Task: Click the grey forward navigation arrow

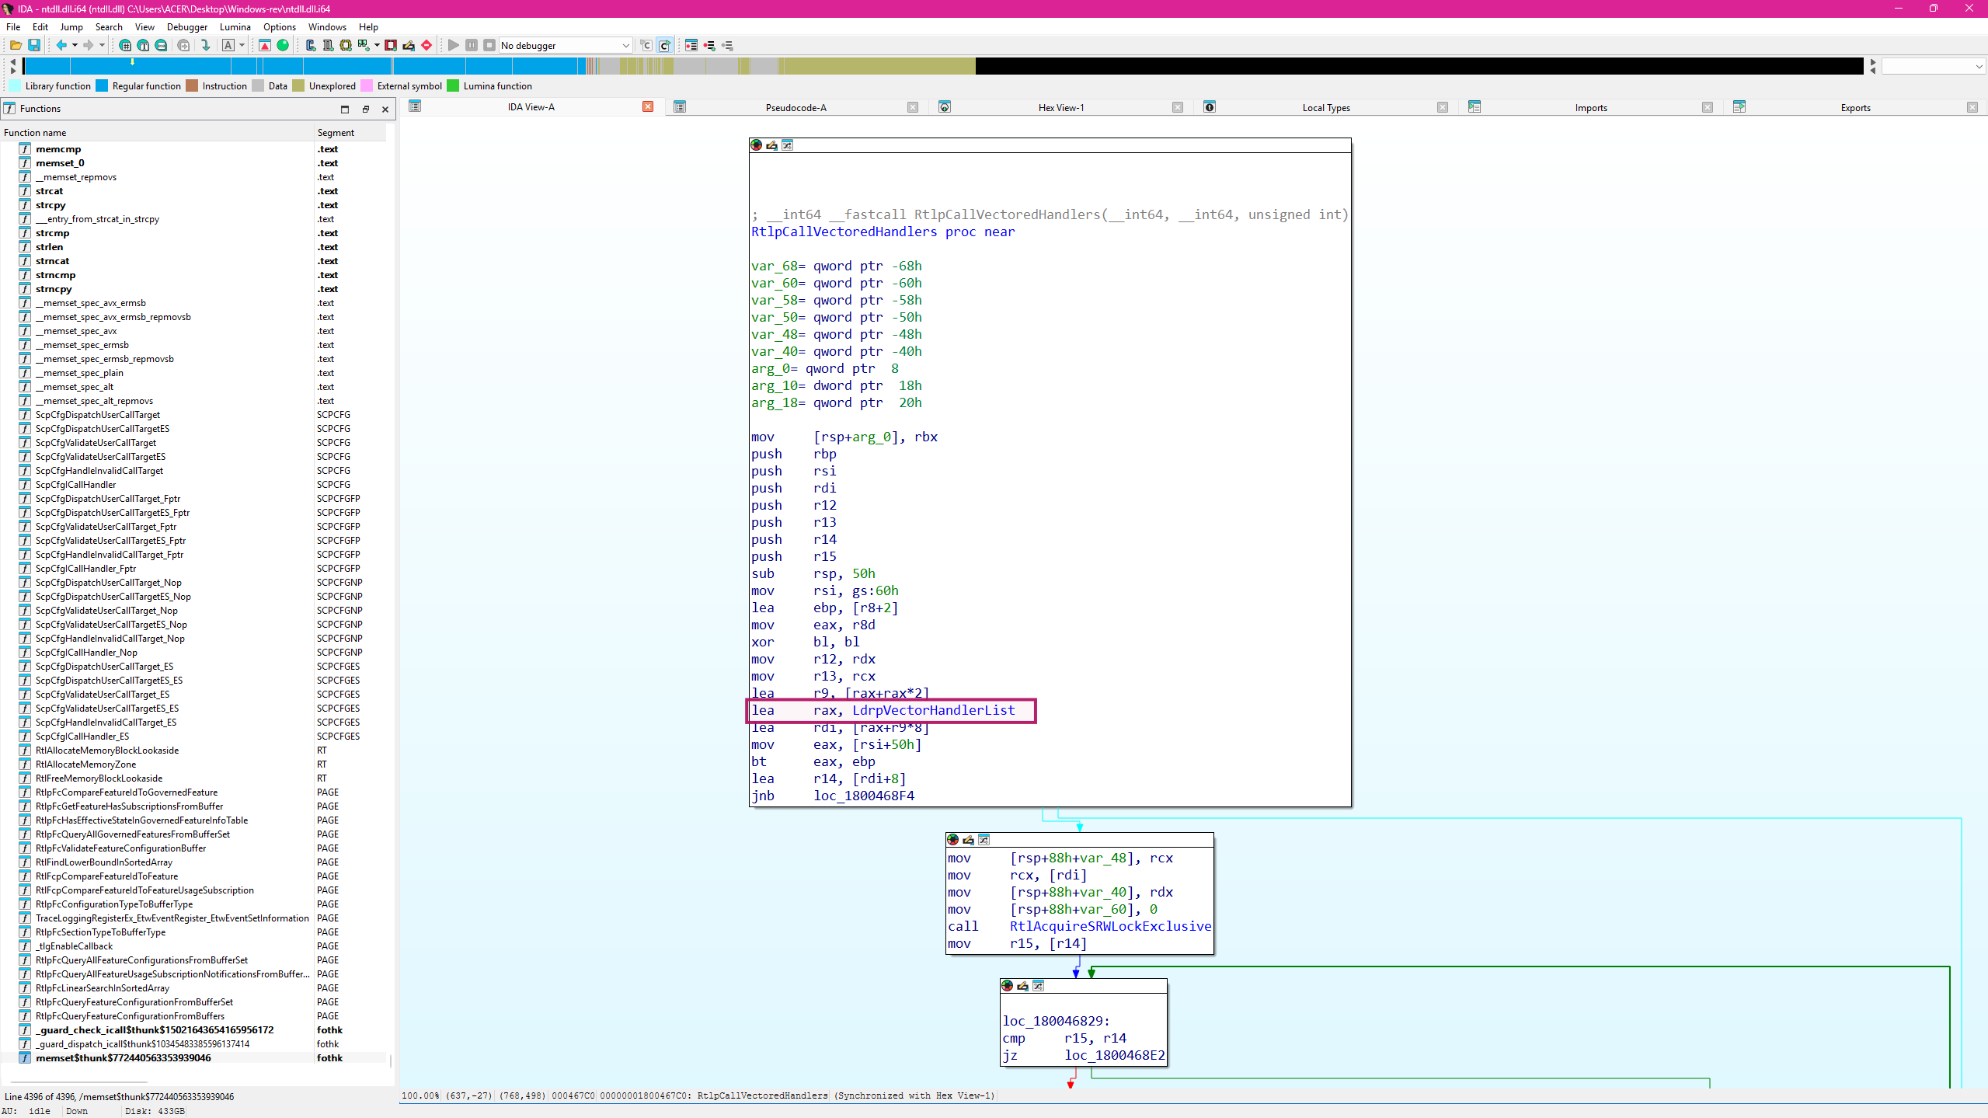Action: [x=89, y=45]
